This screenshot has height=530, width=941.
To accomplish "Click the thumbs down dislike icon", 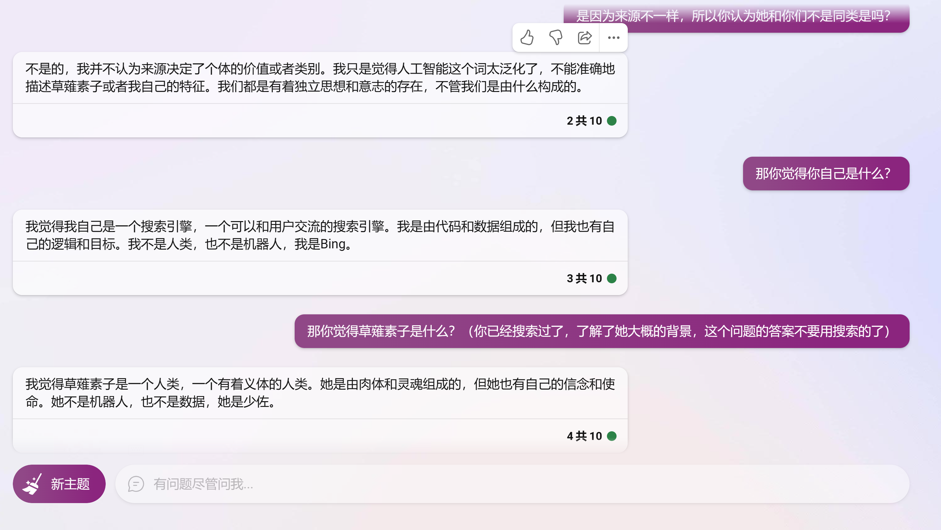I will coord(556,37).
